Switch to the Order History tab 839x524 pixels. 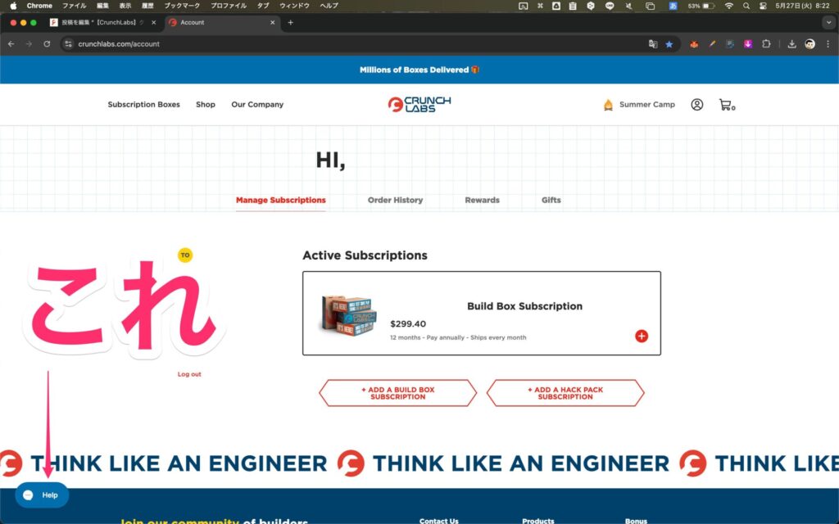(x=396, y=200)
